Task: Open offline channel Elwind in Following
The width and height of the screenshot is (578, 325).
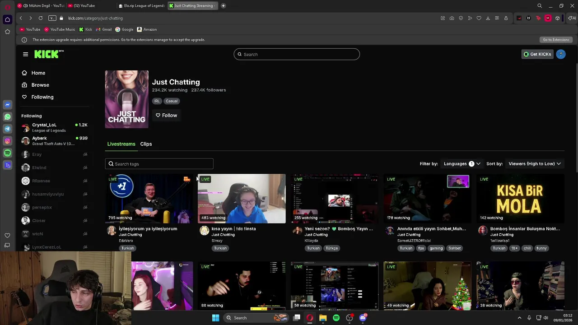Action: [54, 167]
